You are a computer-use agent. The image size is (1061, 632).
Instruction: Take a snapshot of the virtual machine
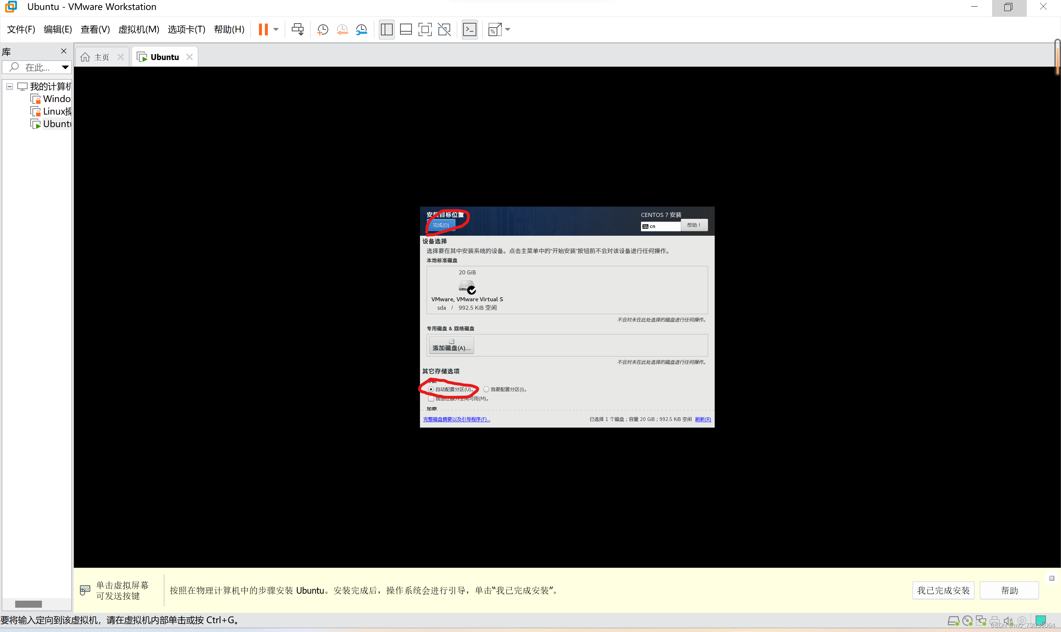(322, 29)
